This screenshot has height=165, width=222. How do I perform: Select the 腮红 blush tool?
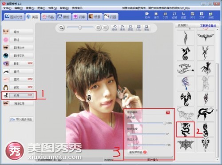pos(21,40)
